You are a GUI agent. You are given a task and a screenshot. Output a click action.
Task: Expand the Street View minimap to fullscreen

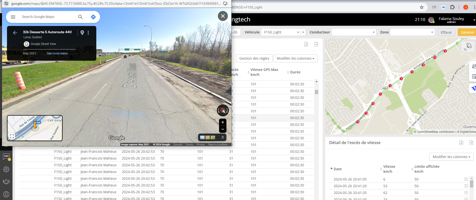12,136
